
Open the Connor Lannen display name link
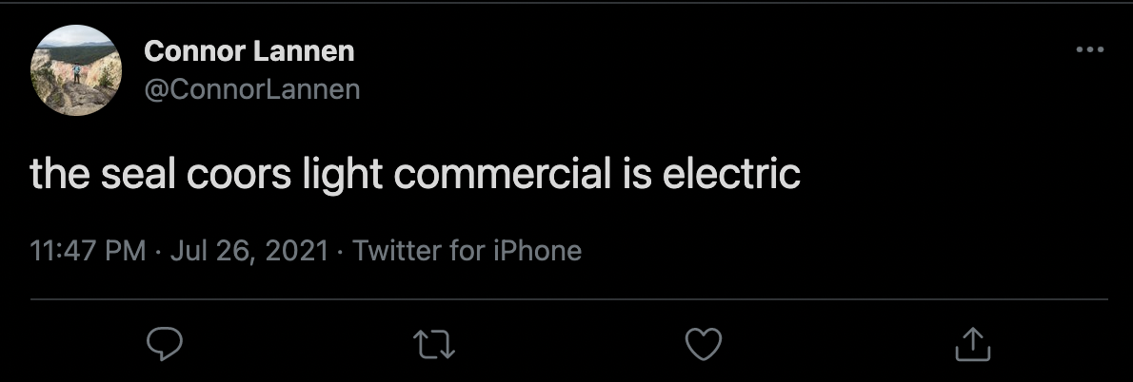point(248,51)
